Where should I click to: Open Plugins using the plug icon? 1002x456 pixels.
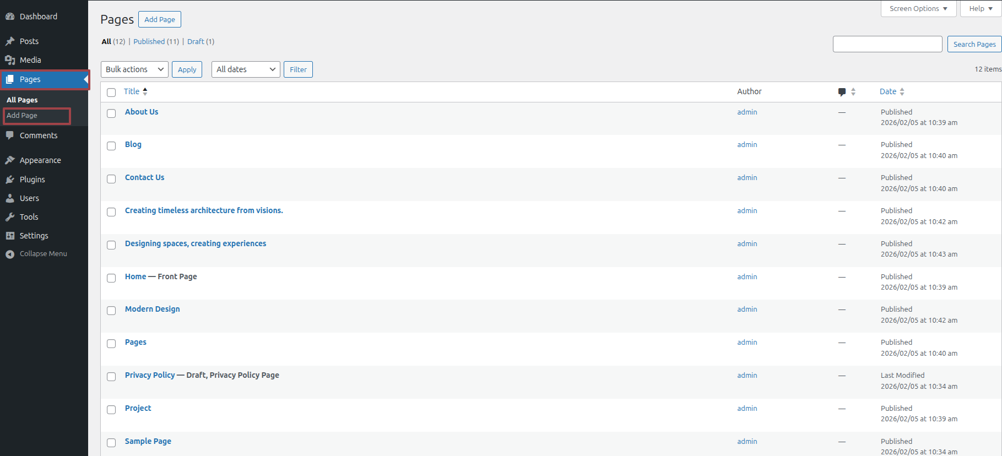pyautogui.click(x=10, y=180)
